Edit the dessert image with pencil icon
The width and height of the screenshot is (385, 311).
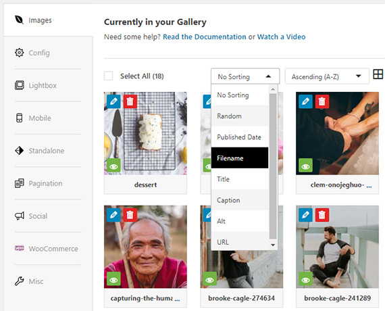coord(113,101)
